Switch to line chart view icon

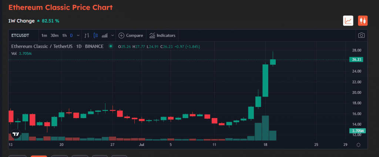[x=348, y=21]
